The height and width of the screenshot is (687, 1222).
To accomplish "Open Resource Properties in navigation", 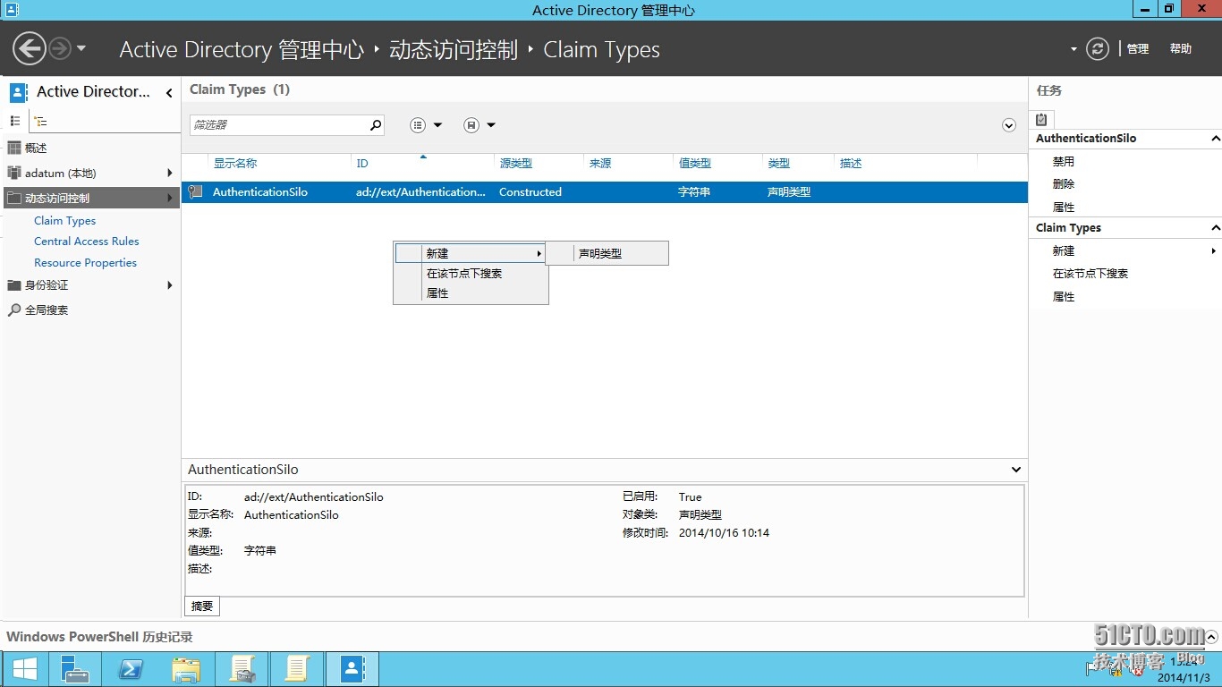I will (x=85, y=263).
